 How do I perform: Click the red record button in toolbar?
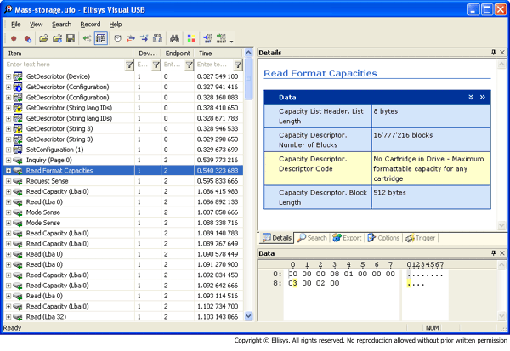pyautogui.click(x=14, y=39)
